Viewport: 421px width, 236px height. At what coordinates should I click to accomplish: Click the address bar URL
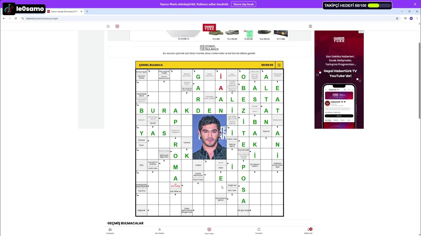(42, 18)
